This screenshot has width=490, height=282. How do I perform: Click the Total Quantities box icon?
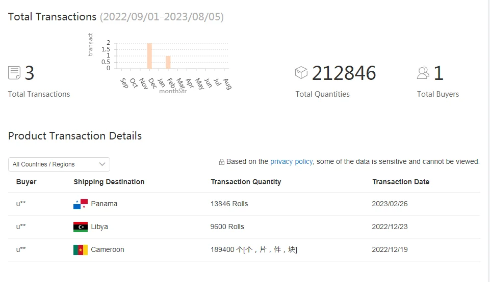tap(301, 73)
